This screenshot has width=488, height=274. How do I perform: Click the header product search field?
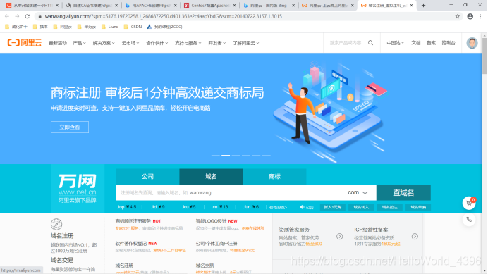coord(346,43)
